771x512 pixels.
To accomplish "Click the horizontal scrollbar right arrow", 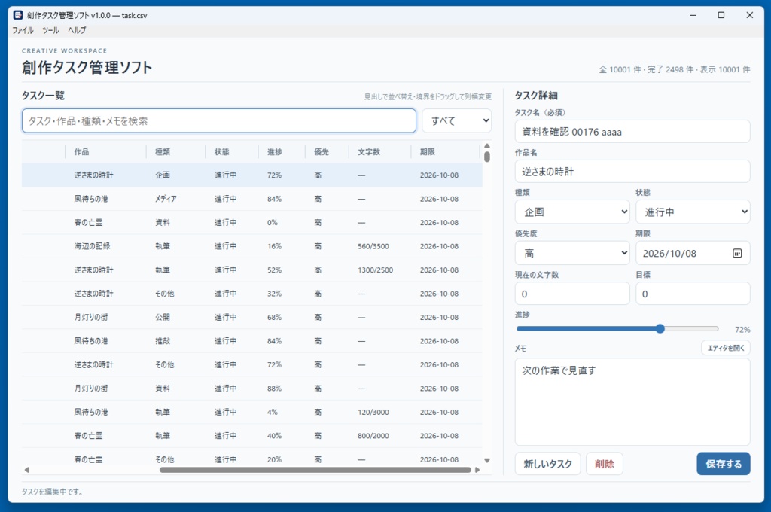I will [x=477, y=470].
